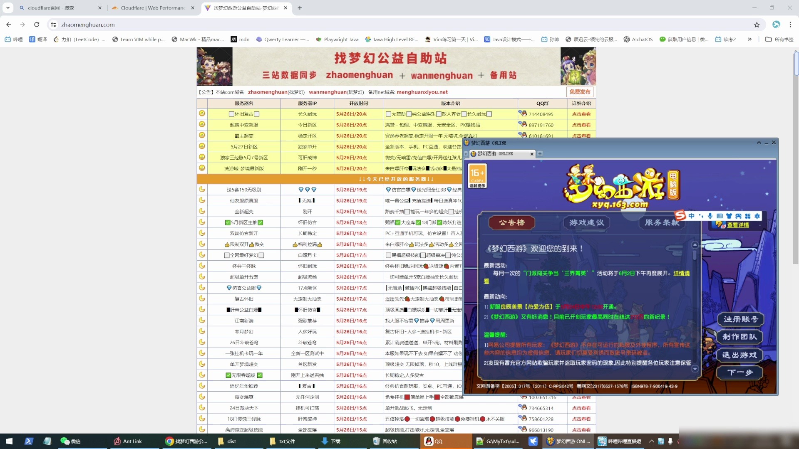Viewport: 799px width, 449px height.
Task: Open the mdn bookmark
Action: [240, 39]
